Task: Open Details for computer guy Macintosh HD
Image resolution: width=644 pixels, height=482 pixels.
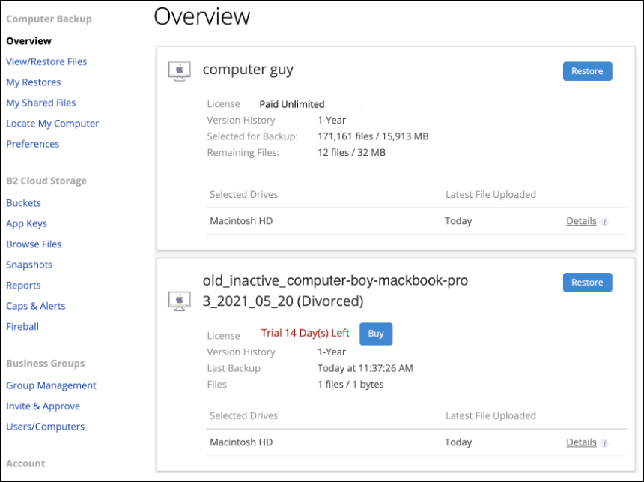Action: 581,221
